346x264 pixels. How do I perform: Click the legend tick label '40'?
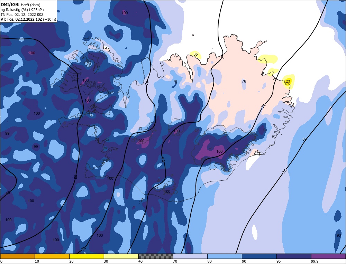pos(140,261)
